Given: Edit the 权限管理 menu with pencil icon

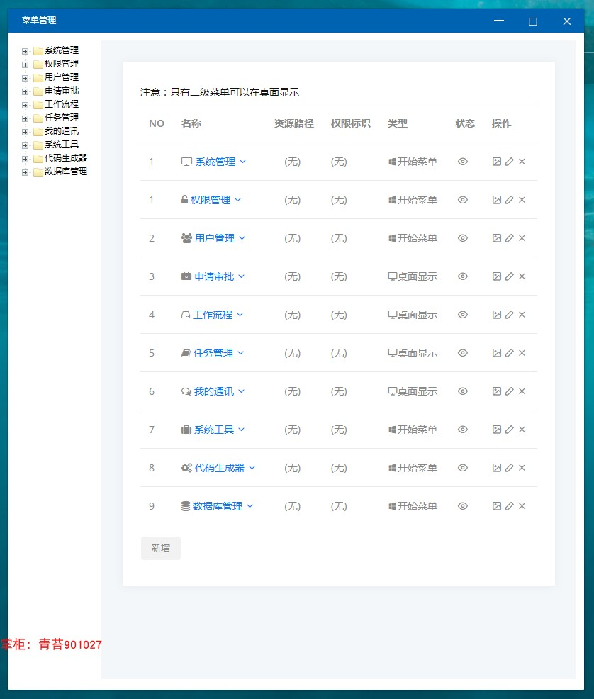Looking at the screenshot, I should tap(510, 200).
